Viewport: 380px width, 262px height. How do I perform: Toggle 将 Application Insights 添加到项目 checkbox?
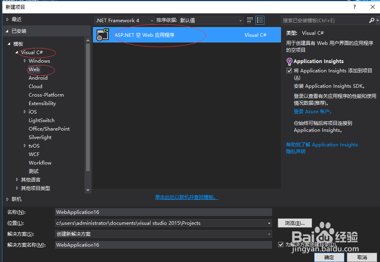(289, 70)
